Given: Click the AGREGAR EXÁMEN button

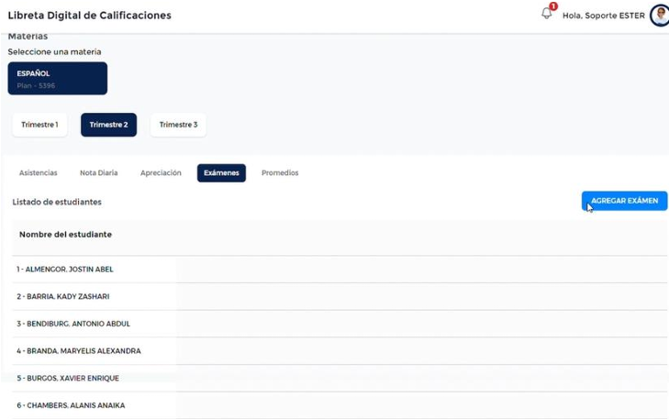Looking at the screenshot, I should (x=624, y=201).
